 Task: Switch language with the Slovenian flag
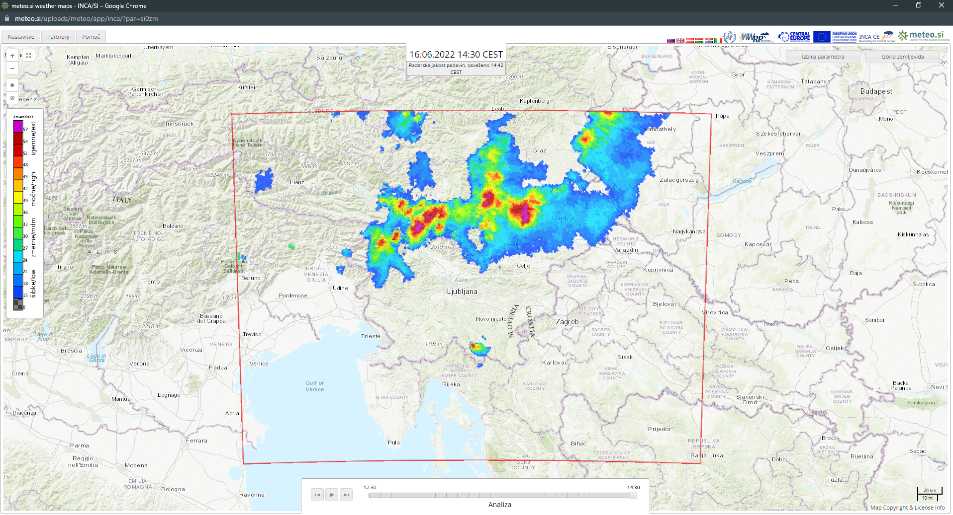point(671,40)
